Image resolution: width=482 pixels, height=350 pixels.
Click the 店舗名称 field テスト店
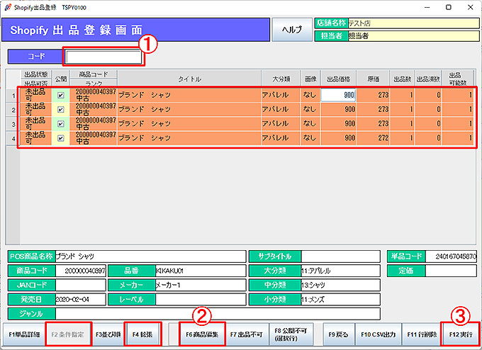pyautogui.click(x=413, y=23)
